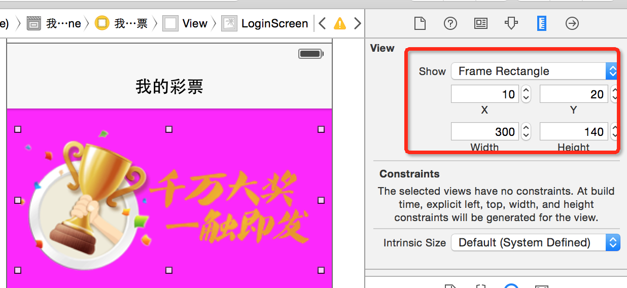Open the Attributes inspector tab
This screenshot has height=288, width=627.
511,23
